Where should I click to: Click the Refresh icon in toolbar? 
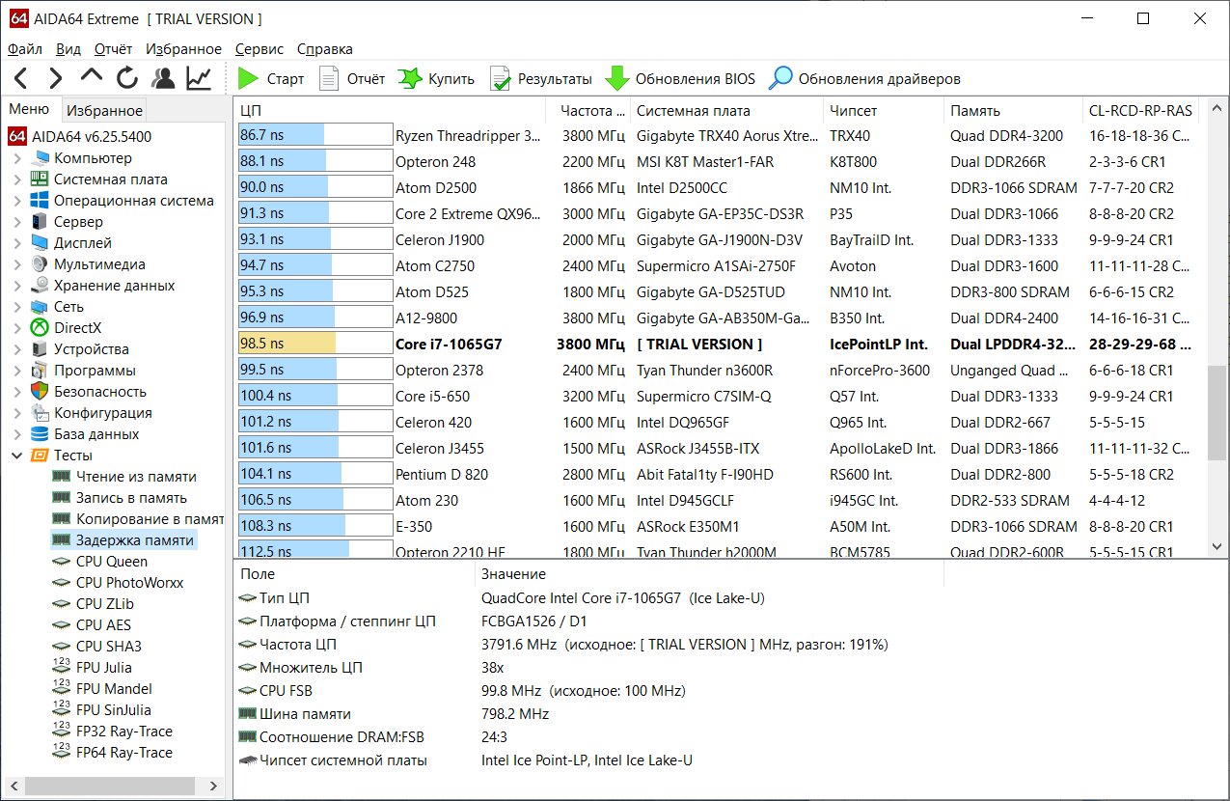[x=127, y=78]
